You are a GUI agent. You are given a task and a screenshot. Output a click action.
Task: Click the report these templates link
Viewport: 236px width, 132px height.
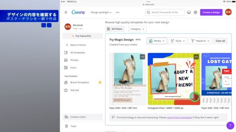click(x=179, y=117)
